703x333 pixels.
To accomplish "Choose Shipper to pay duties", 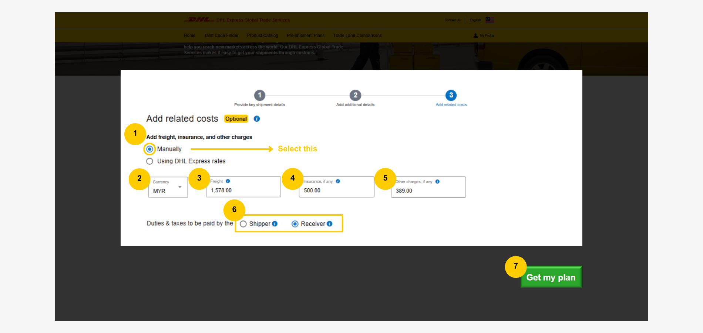I will [x=243, y=224].
